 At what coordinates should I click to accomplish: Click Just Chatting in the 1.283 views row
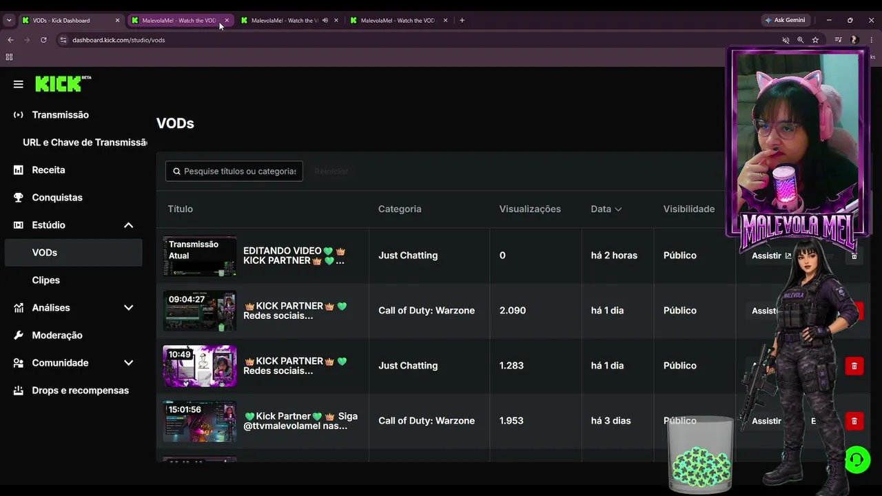pos(408,366)
